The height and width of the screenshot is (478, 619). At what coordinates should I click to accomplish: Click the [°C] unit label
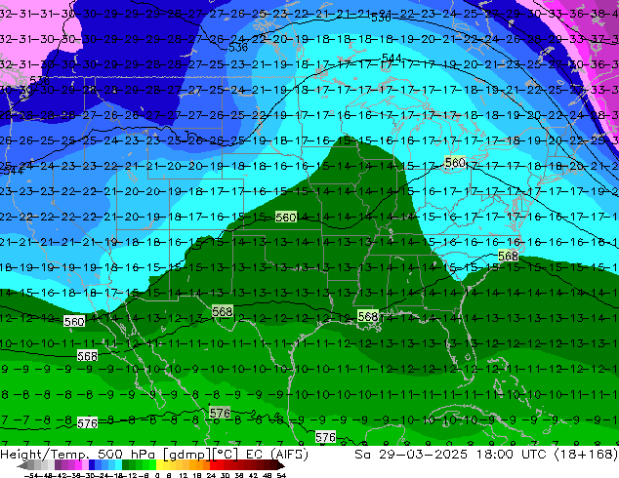[226, 455]
